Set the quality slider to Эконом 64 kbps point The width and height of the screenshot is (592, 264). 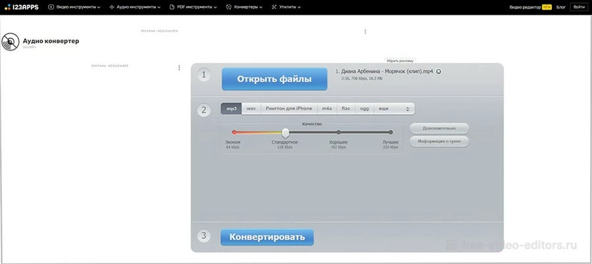point(234,132)
